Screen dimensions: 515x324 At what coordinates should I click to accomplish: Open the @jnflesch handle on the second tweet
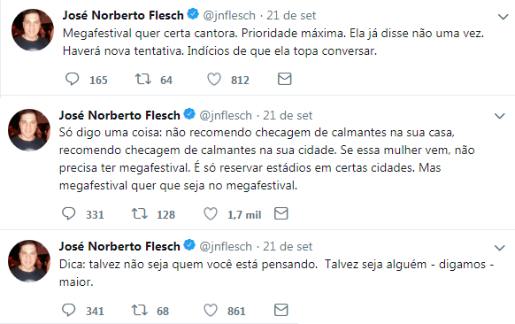click(226, 115)
